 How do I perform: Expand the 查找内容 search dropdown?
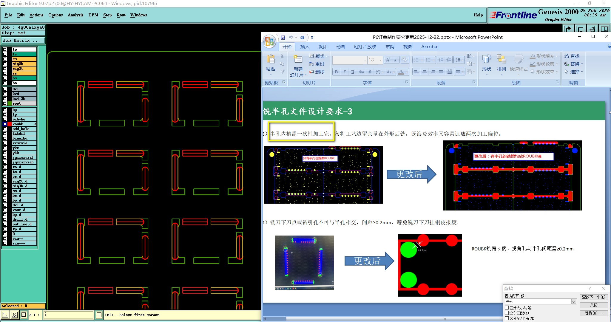(x=573, y=302)
